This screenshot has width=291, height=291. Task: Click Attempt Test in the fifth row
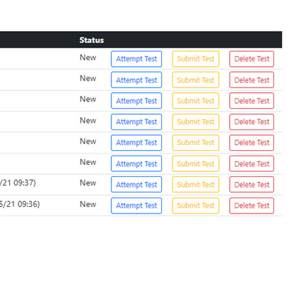(136, 143)
